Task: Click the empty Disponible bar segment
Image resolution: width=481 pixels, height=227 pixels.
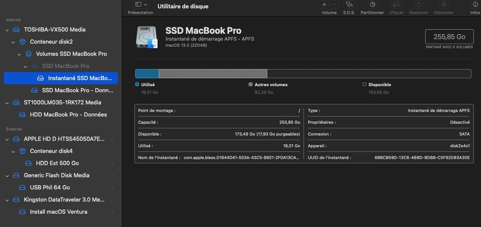Action: 369,74
